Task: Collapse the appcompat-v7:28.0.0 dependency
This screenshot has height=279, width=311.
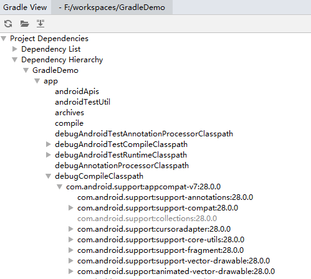Action: click(60, 187)
